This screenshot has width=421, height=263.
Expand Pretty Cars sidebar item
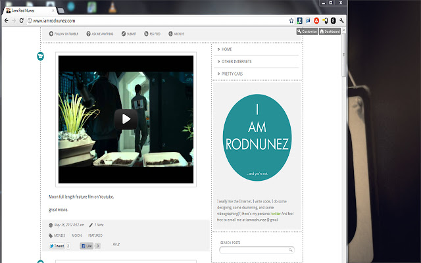click(232, 74)
